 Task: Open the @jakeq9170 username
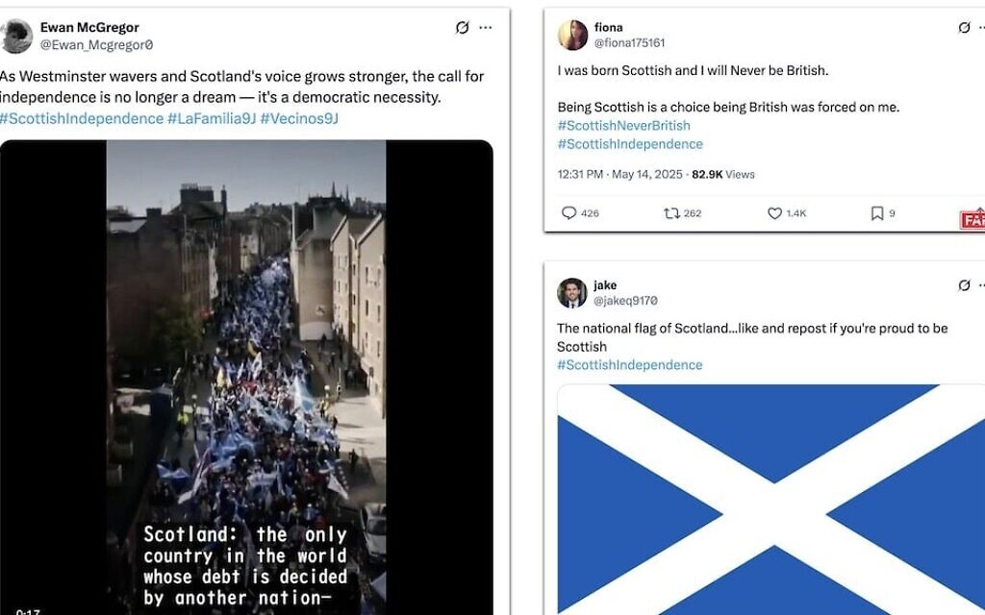coord(625,301)
